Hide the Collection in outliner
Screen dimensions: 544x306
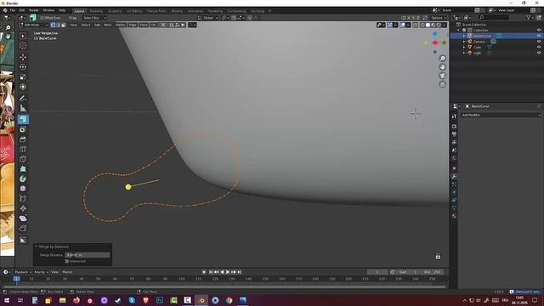(x=539, y=31)
